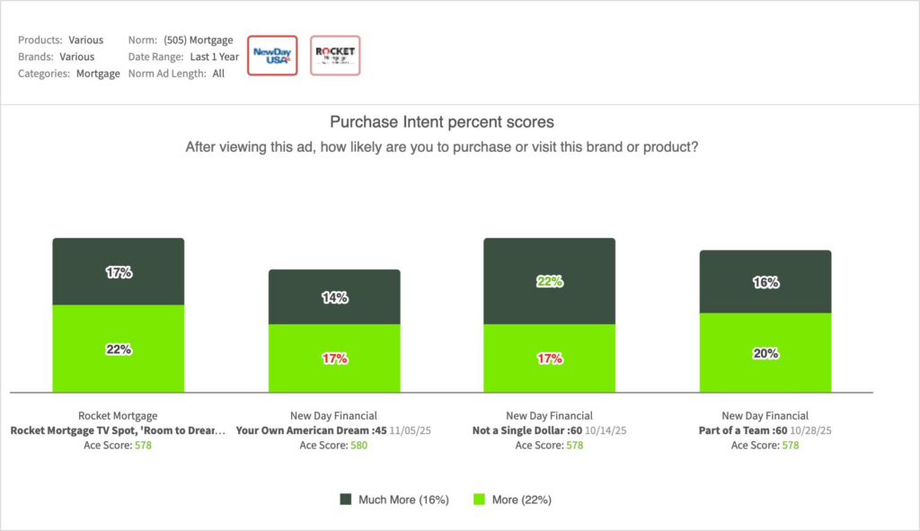The height and width of the screenshot is (531, 920).
Task: Click the Rocket Mortgage brand logo
Action: coord(335,55)
